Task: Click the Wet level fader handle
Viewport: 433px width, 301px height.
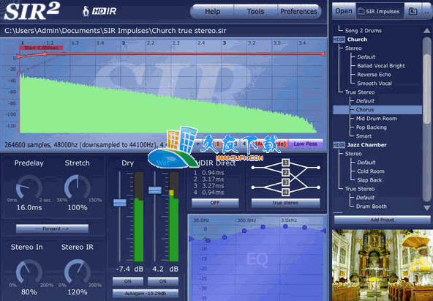Action: click(x=155, y=190)
